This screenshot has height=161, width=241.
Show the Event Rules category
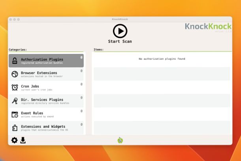click(x=46, y=114)
